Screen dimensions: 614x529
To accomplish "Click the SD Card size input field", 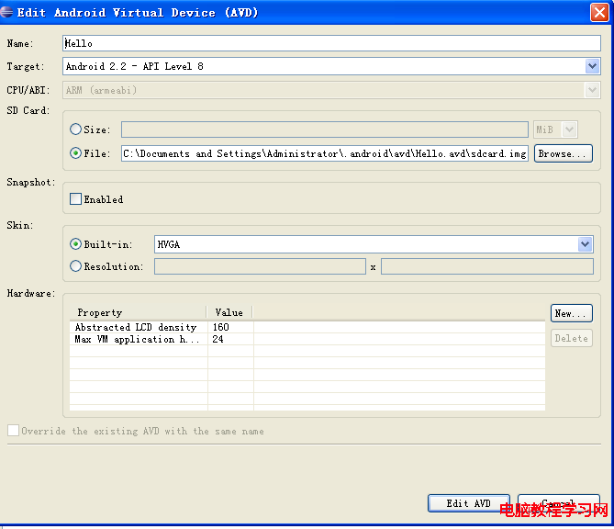I will pyautogui.click(x=325, y=129).
